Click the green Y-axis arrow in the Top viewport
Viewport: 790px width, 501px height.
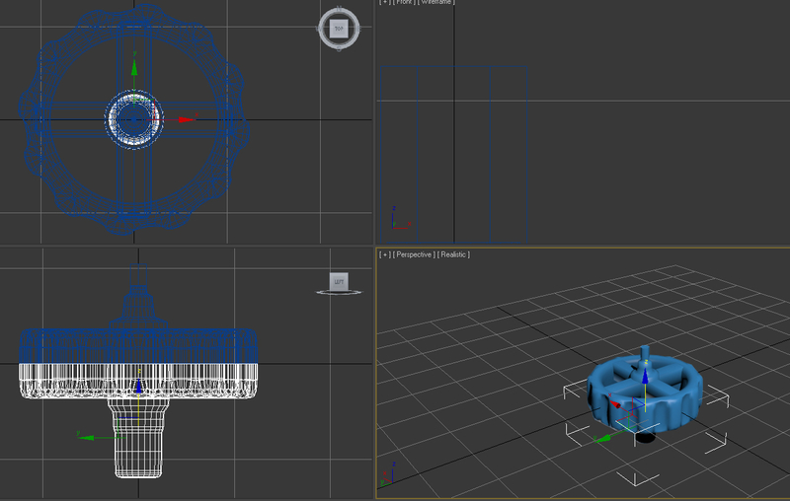[x=135, y=69]
